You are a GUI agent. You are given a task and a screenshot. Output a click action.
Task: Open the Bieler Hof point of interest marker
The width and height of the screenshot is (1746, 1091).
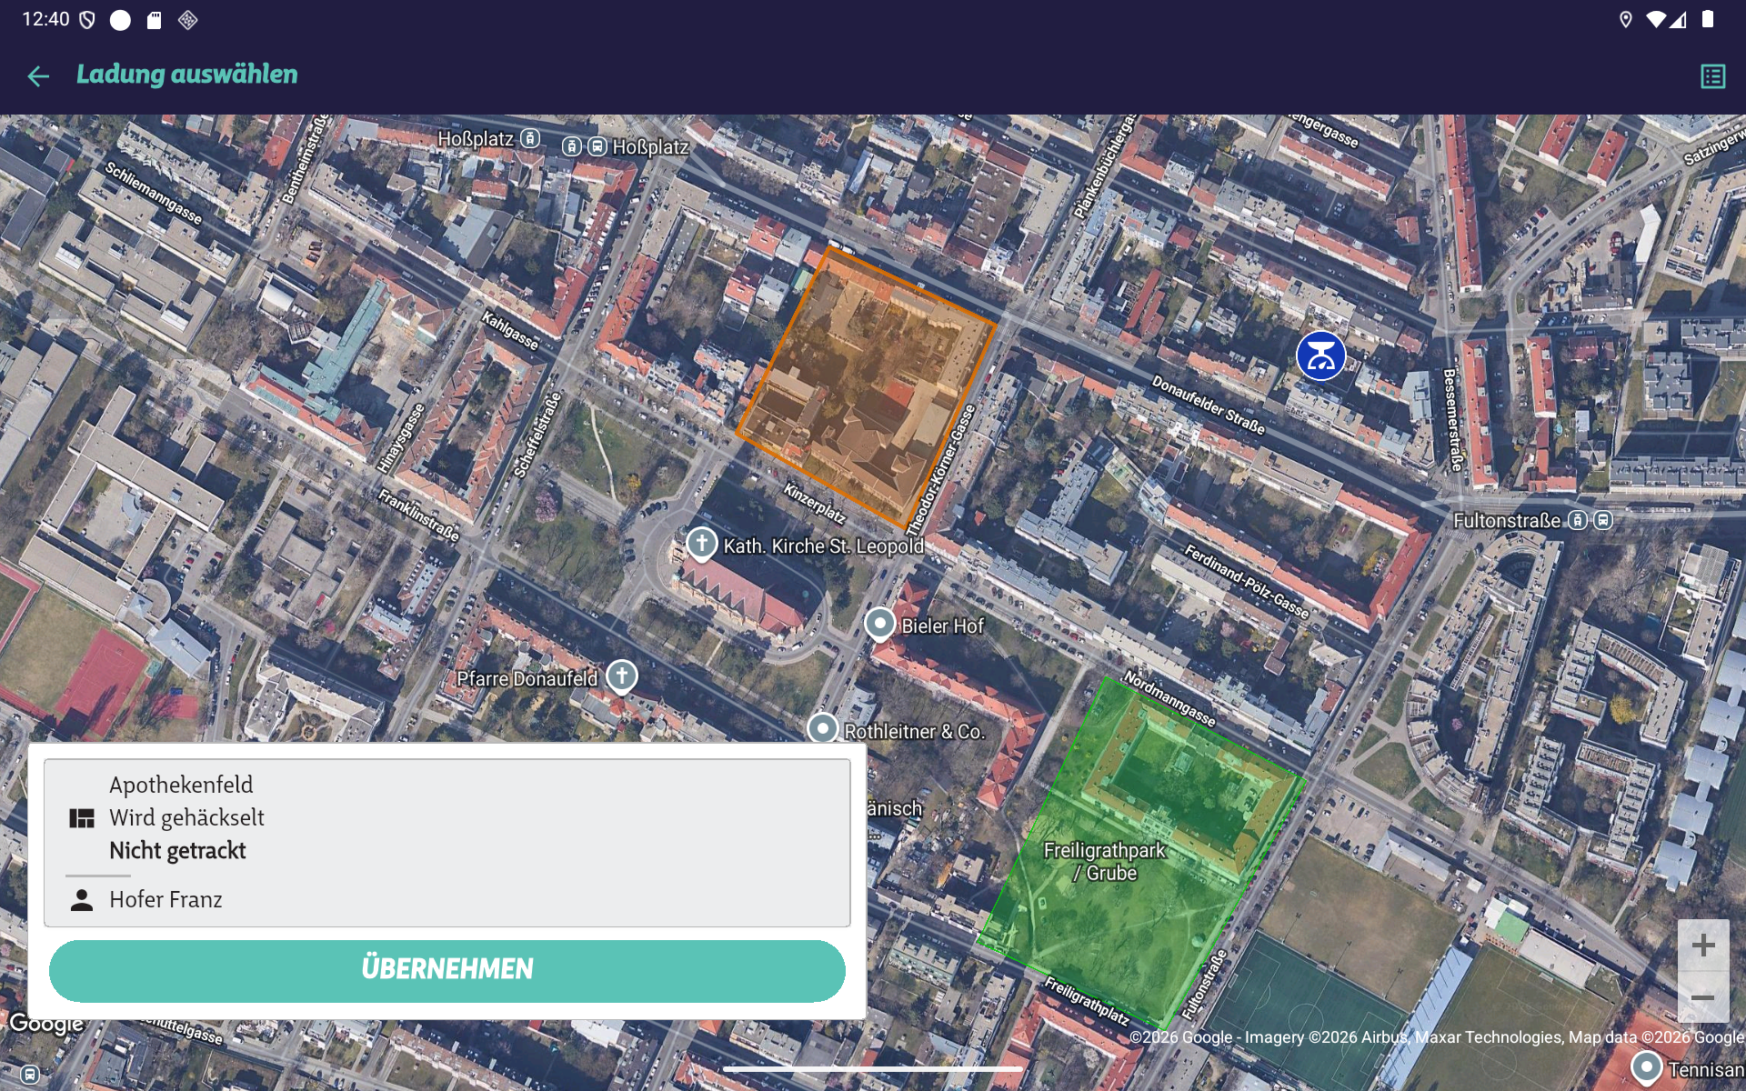[879, 625]
